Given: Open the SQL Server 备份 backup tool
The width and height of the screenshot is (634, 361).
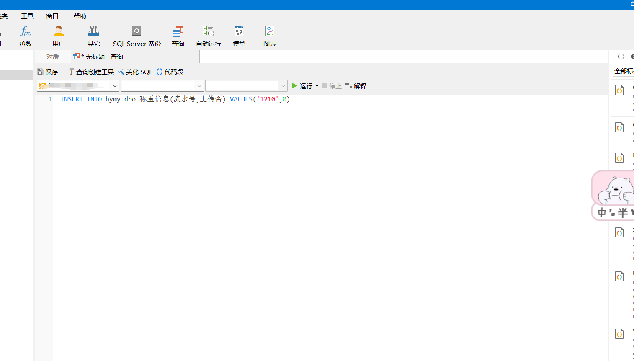Looking at the screenshot, I should (x=137, y=36).
